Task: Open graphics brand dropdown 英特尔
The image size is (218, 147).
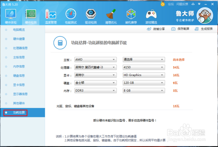Action: pyautogui.click(x=96, y=75)
